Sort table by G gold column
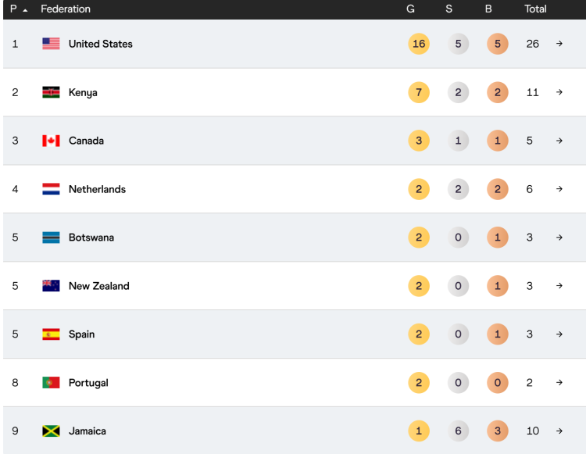This screenshot has height=454, width=586. 410,9
